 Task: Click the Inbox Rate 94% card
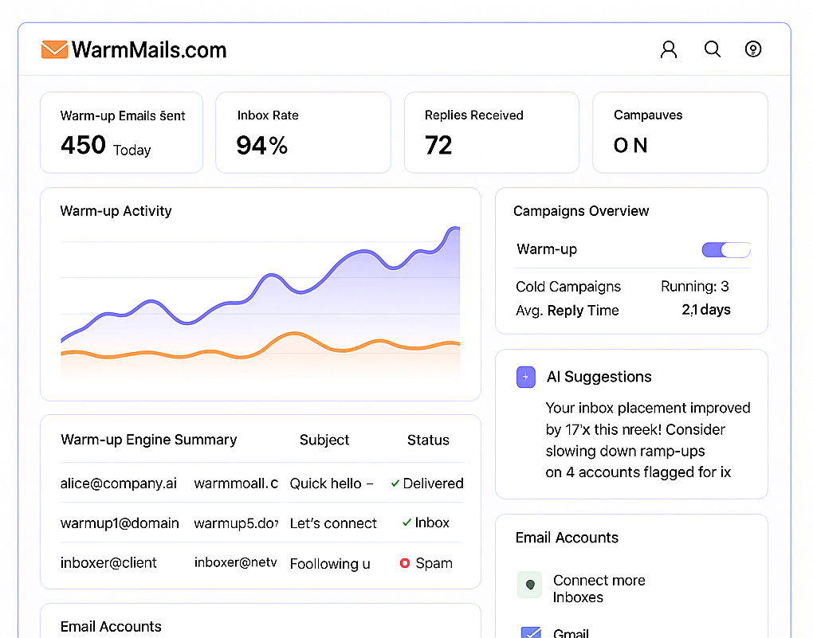pos(303,132)
